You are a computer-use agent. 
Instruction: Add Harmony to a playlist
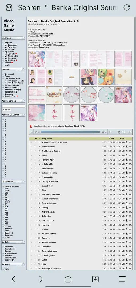130,225
